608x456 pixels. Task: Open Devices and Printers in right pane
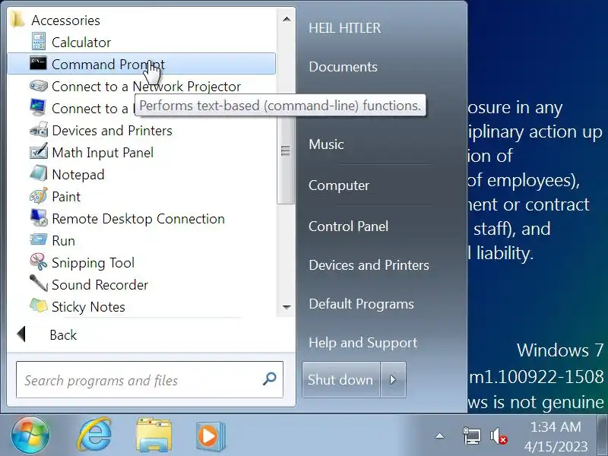369,265
